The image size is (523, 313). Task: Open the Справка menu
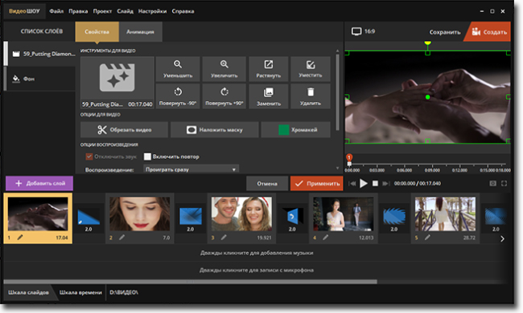183,11
